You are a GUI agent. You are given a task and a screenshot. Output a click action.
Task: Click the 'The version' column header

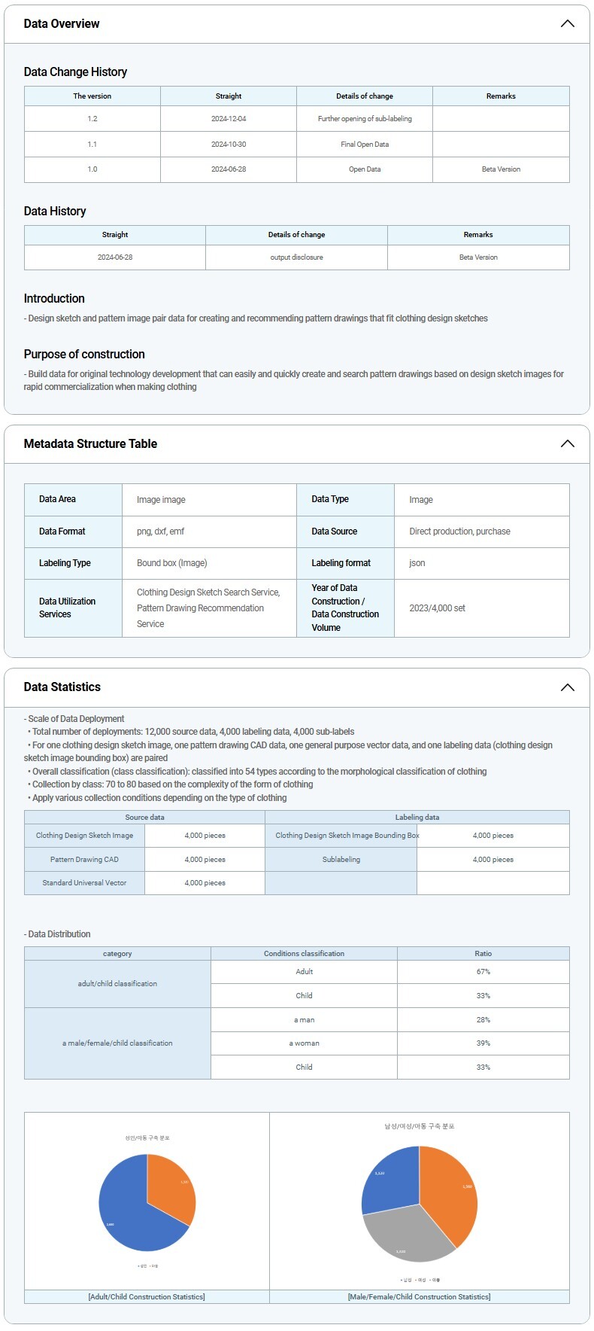pyautogui.click(x=92, y=96)
